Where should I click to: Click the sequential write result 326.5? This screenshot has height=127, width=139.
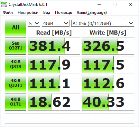click(x=108, y=46)
